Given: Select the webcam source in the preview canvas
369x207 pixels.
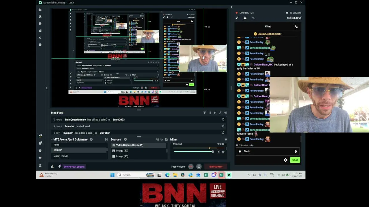Looking at the screenshot, I should click(203, 58).
